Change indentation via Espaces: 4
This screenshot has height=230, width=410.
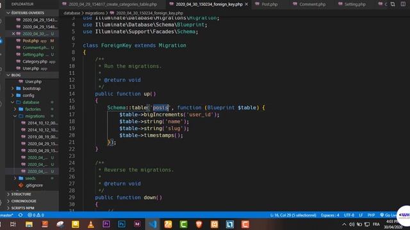[330, 215]
